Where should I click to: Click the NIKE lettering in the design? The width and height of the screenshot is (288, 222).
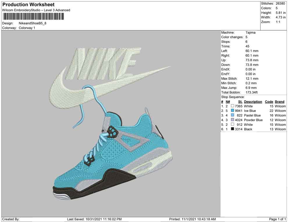click(104, 64)
